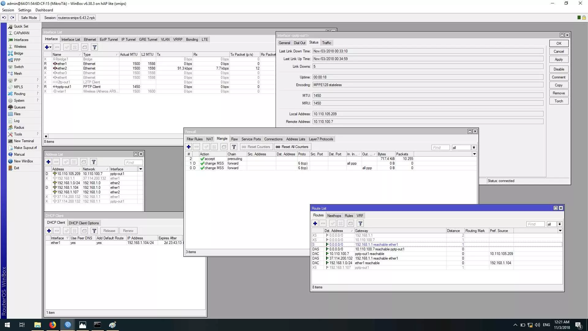This screenshot has height=331, width=588.
Task: Select route 37.114.200.132 in Route List
Action: pyautogui.click(x=437, y=258)
